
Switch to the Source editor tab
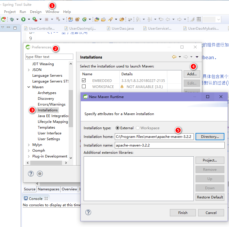pos(30,189)
